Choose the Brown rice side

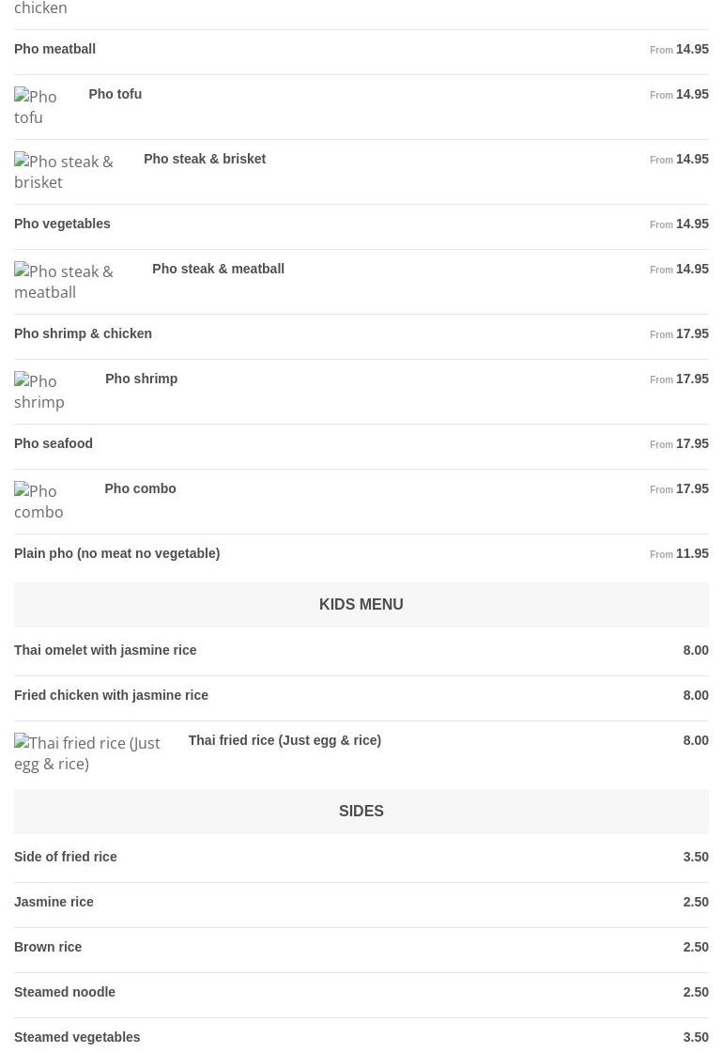click(48, 947)
